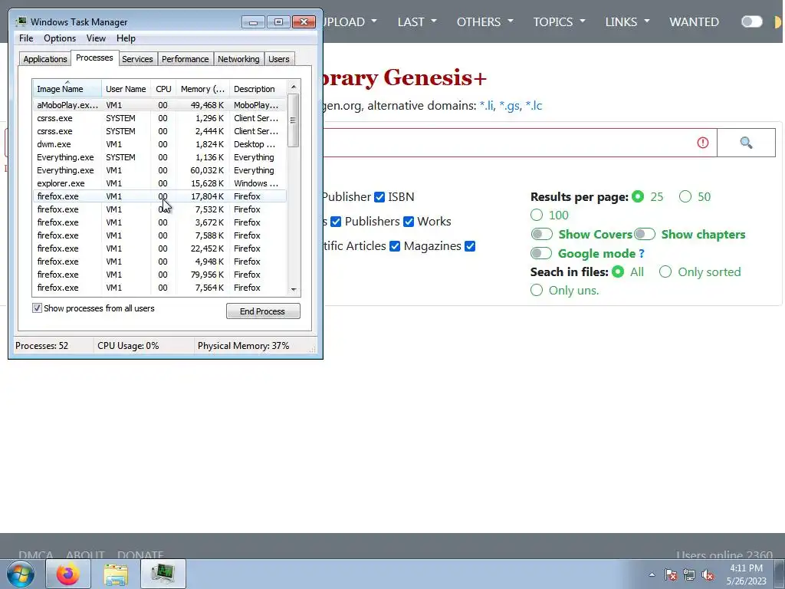Open the *.lc alternative domain link
The width and height of the screenshot is (785, 589).
coord(534,106)
